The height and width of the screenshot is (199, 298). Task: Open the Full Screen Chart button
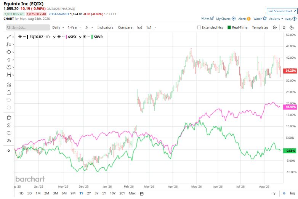[282, 11]
